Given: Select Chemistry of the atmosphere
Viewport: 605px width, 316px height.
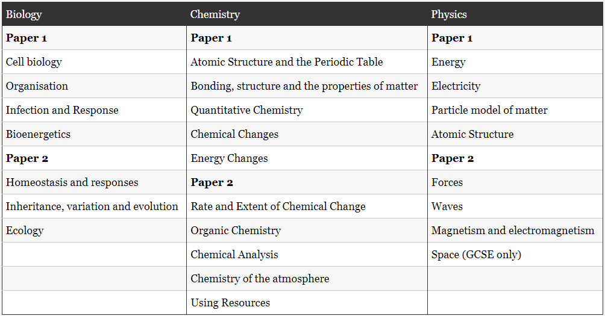Looking at the screenshot, I should [260, 279].
